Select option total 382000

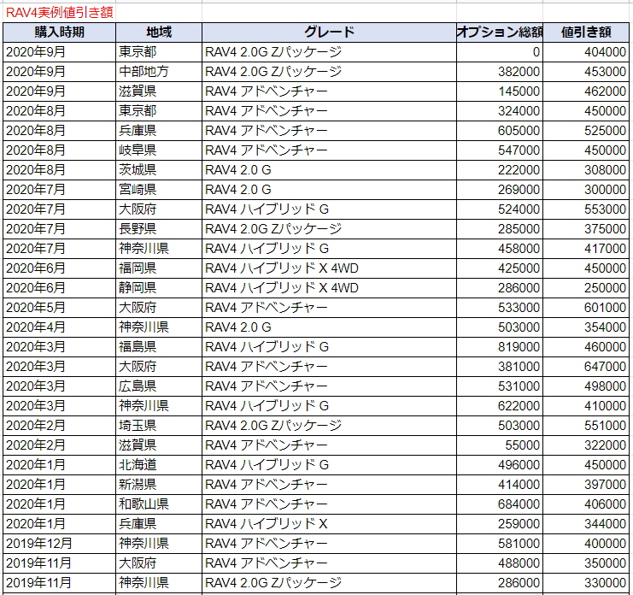click(x=500, y=72)
